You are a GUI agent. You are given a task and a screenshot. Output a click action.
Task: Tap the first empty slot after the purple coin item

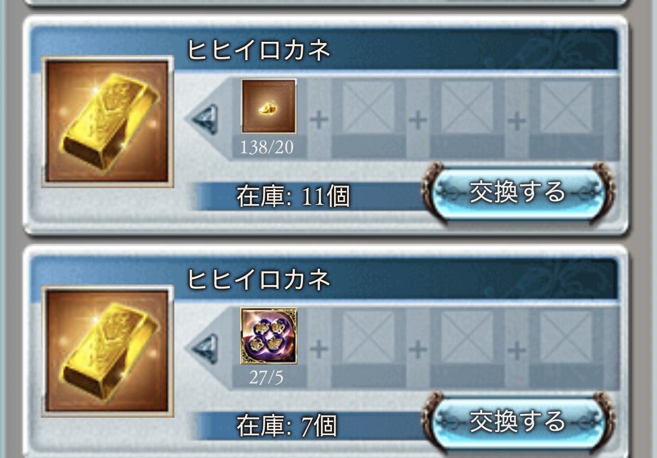(368, 337)
